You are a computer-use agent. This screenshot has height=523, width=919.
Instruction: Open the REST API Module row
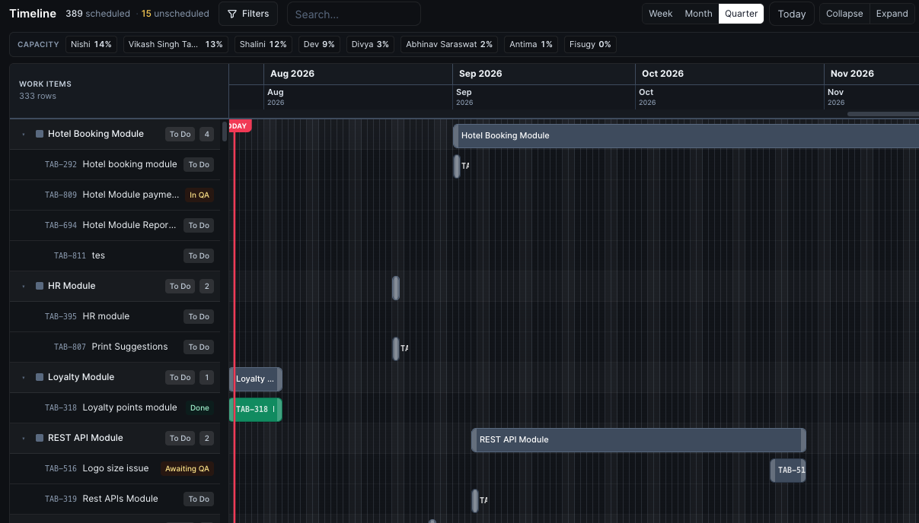115,438
